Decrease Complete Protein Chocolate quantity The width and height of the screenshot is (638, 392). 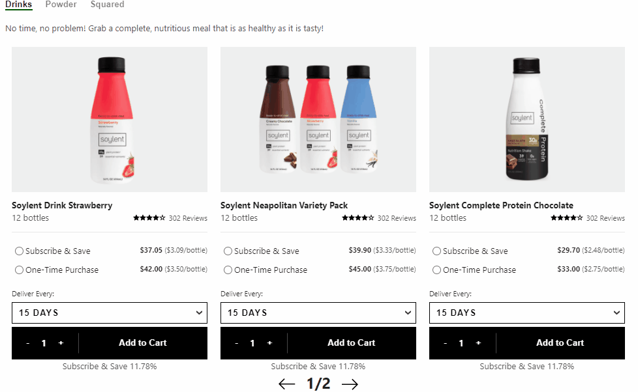coord(445,343)
